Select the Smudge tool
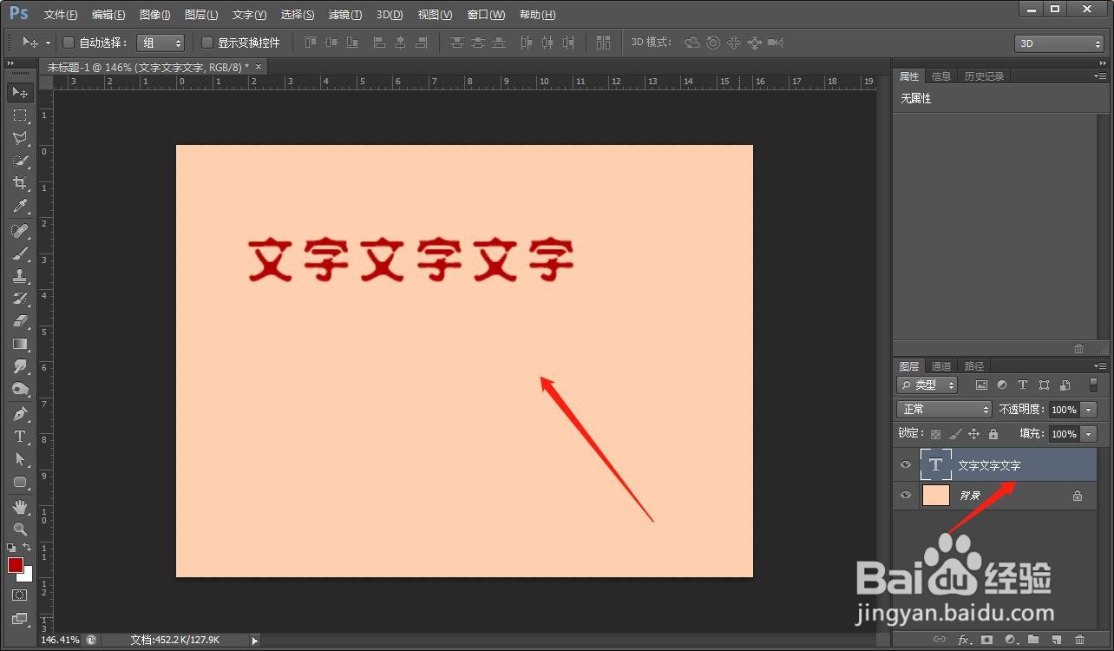The image size is (1114, 651). [x=20, y=366]
